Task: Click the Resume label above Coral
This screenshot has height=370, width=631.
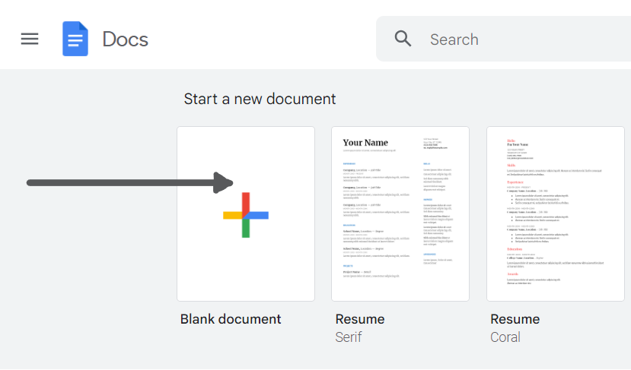Action: point(515,319)
